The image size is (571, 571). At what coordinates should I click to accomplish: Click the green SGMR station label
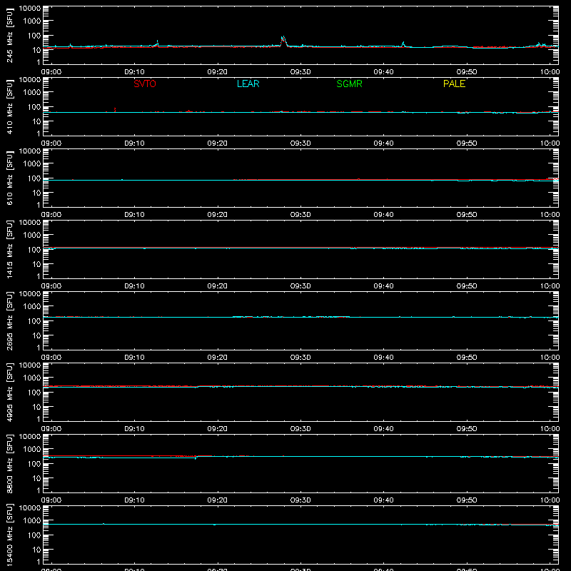349,84
